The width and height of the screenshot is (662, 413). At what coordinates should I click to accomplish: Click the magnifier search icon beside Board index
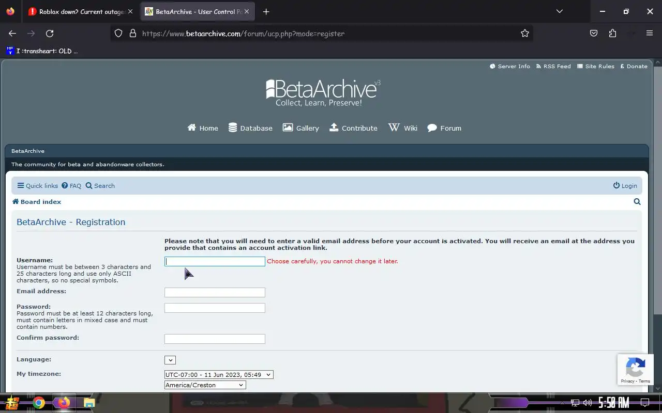[x=637, y=202]
